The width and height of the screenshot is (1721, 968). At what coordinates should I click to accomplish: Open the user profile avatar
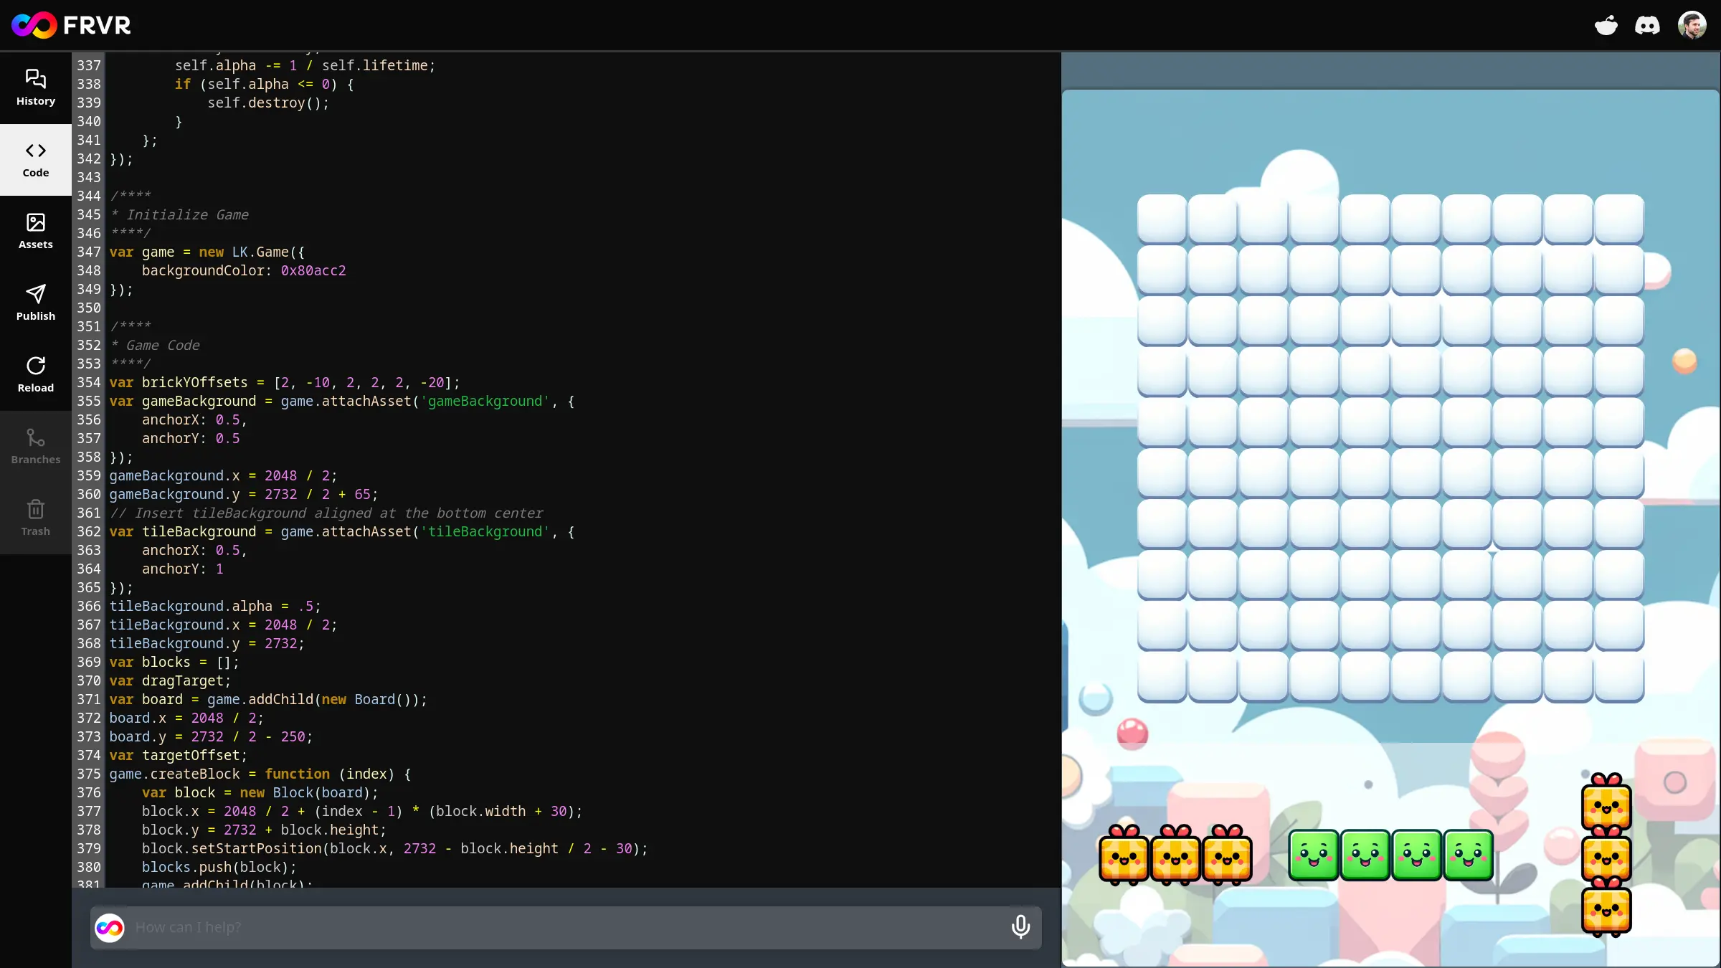(1692, 24)
